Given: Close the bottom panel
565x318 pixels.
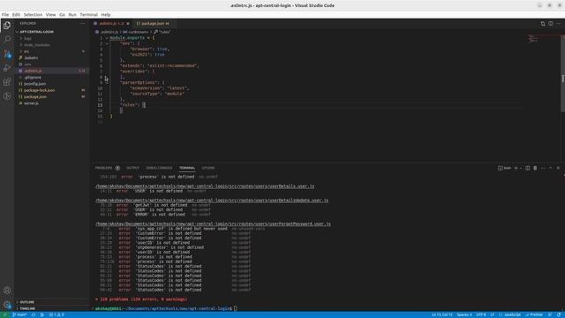Looking at the screenshot, I should 558,168.
